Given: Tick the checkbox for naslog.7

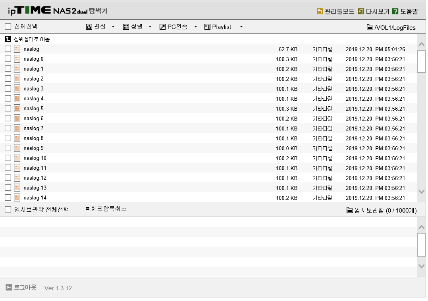Looking at the screenshot, I should [8, 128].
